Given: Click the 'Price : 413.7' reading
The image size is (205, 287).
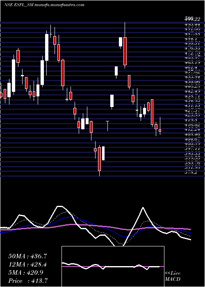Looking at the screenshot, I should [28, 281].
